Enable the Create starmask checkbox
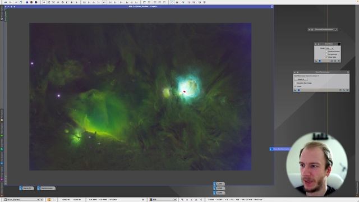Viewport: 359px width, 202px height. [x=326, y=52]
